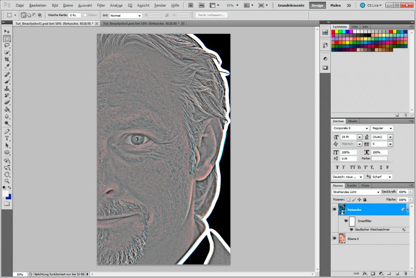Open Deutsch language dropdown
Screen dimensions: 416x278
tap(347, 177)
